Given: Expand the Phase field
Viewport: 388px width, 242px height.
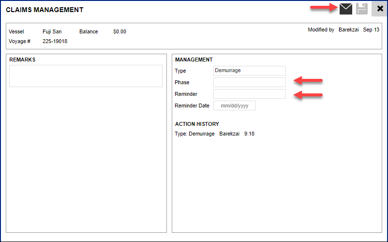Looking at the screenshot, I should click(x=249, y=82).
